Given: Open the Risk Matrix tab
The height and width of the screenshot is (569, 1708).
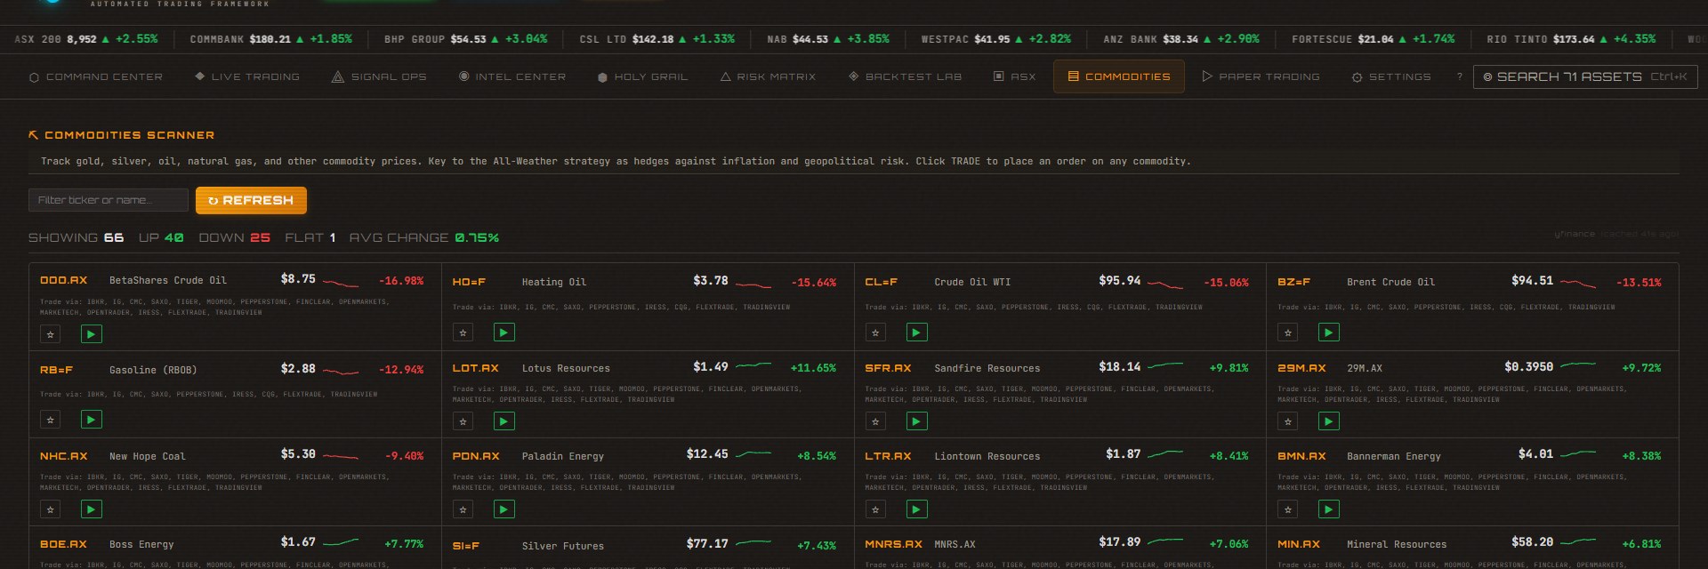Looking at the screenshot, I should (x=769, y=77).
